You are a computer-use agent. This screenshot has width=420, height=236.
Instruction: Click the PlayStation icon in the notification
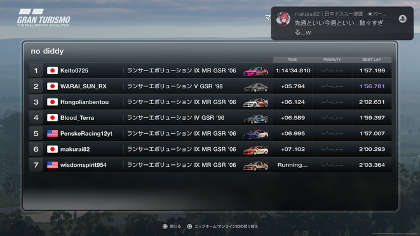pos(403,18)
